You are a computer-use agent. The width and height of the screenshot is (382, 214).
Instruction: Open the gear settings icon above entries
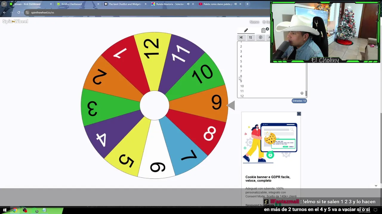point(261,37)
